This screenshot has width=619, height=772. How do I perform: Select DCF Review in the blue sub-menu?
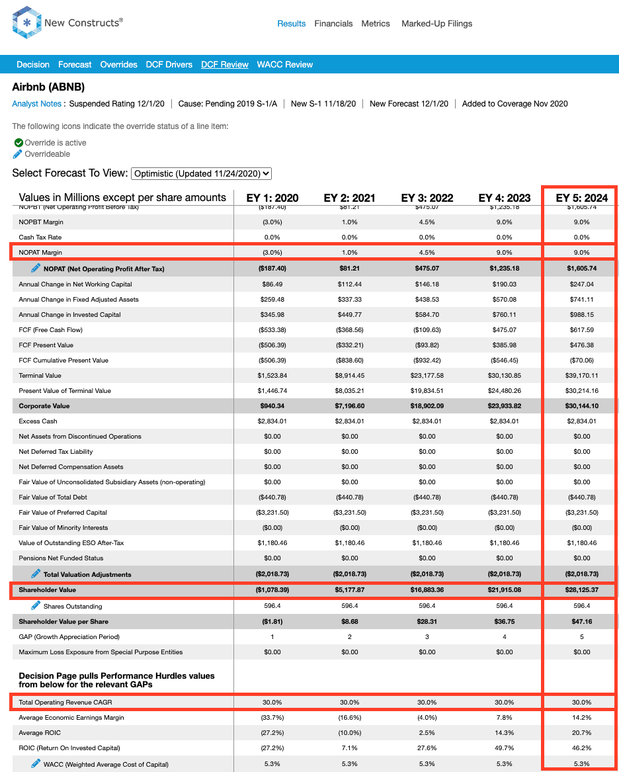(225, 64)
